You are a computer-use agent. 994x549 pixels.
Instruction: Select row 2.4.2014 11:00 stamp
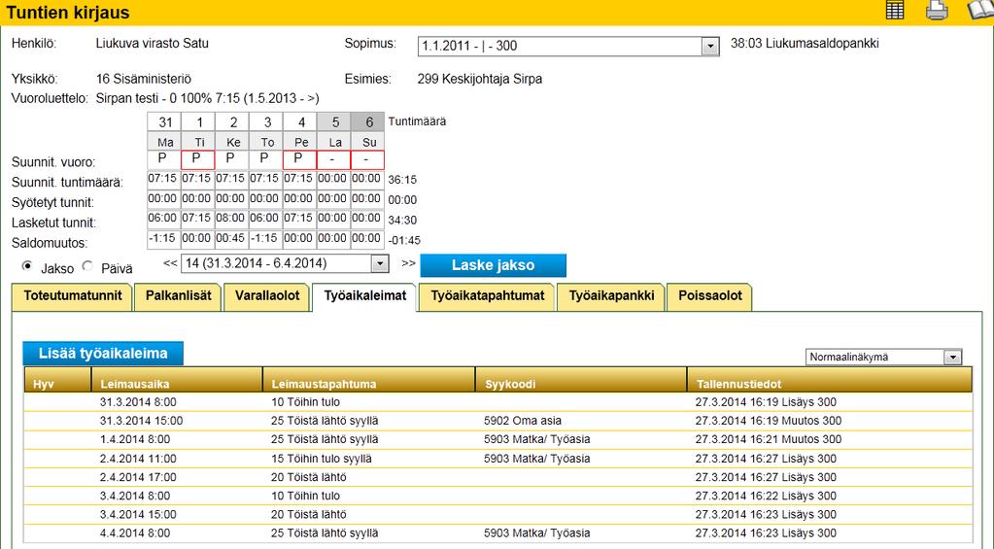(x=497, y=459)
